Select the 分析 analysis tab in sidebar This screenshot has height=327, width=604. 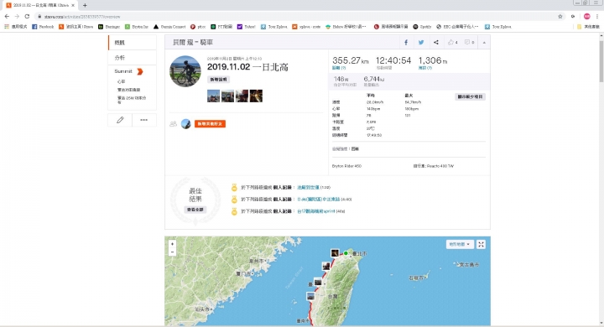coord(133,57)
